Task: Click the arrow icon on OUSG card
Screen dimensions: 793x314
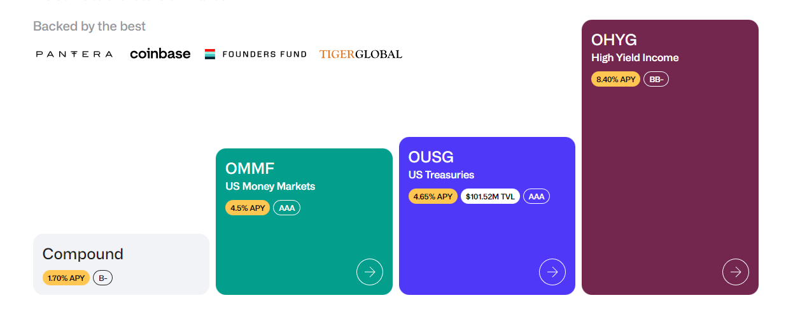Action: tap(552, 272)
